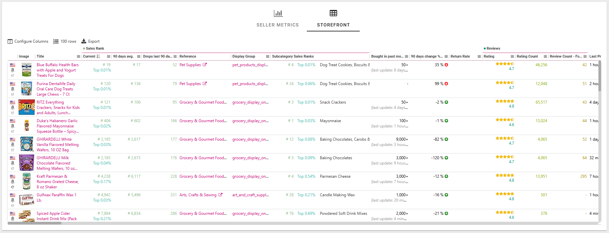Click the Purina Dentalife product thumbnail
The image size is (609, 233).
coord(26,88)
